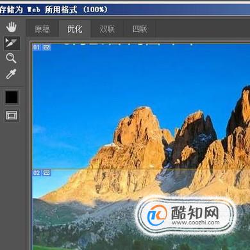Select slice 02 lower mountain area

click(141, 210)
